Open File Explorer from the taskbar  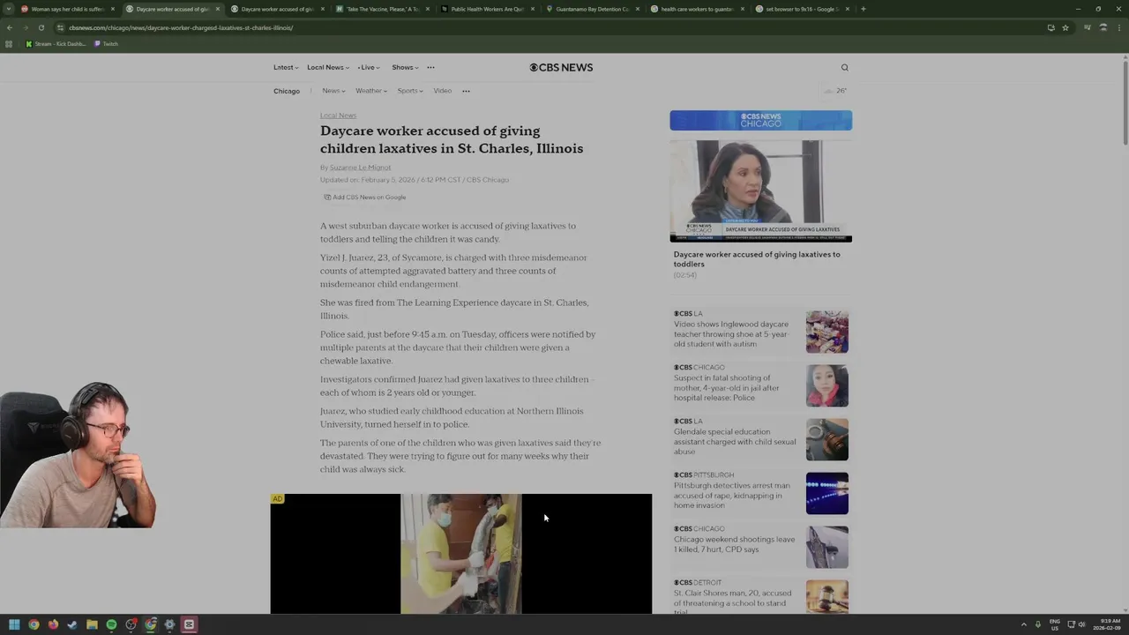(x=92, y=624)
